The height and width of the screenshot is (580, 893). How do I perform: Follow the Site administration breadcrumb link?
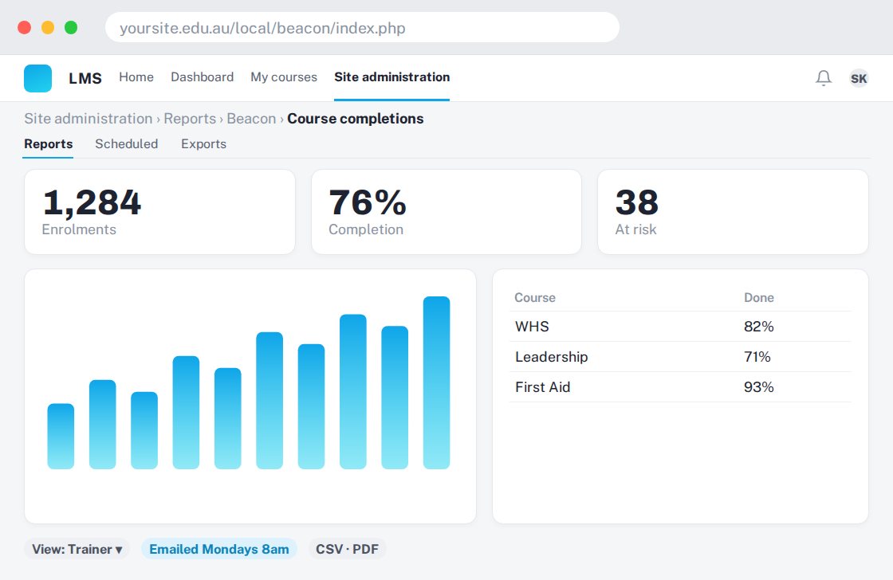coord(89,119)
